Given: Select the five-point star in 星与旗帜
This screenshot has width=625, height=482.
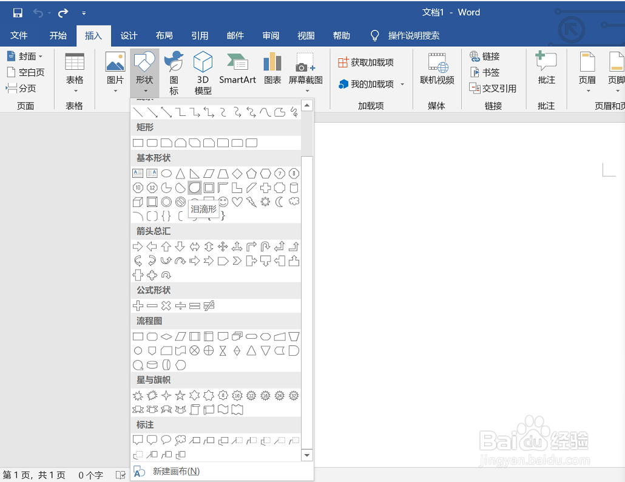Looking at the screenshot, I should [181, 395].
